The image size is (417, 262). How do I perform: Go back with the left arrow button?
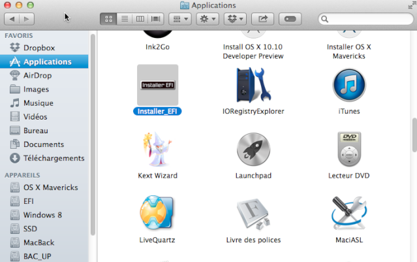pos(12,19)
